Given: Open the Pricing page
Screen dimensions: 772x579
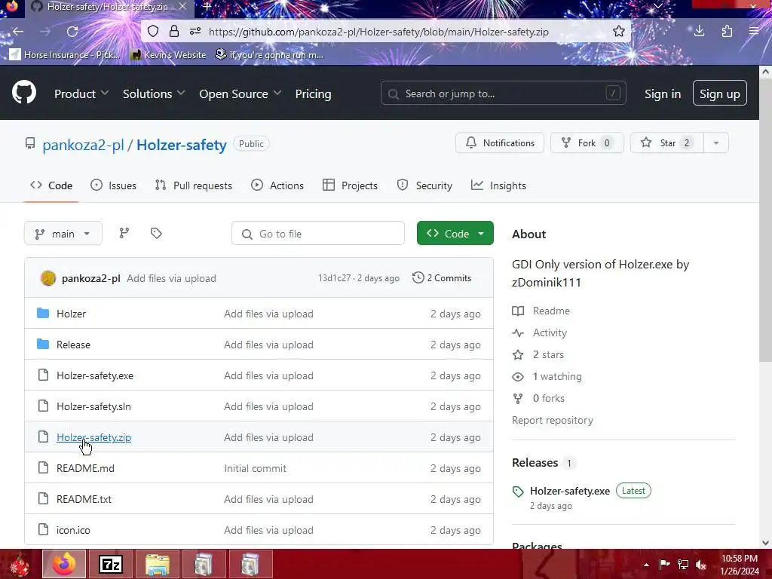Looking at the screenshot, I should tap(313, 93).
